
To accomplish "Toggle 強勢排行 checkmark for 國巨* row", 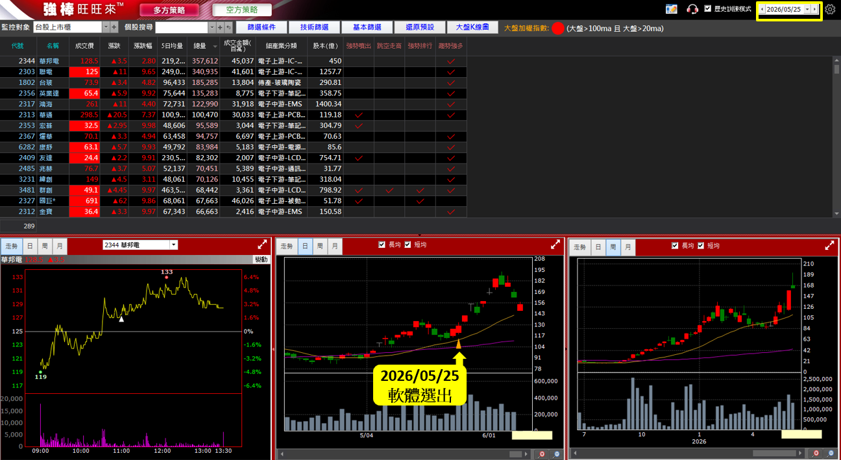I will click(x=421, y=201).
